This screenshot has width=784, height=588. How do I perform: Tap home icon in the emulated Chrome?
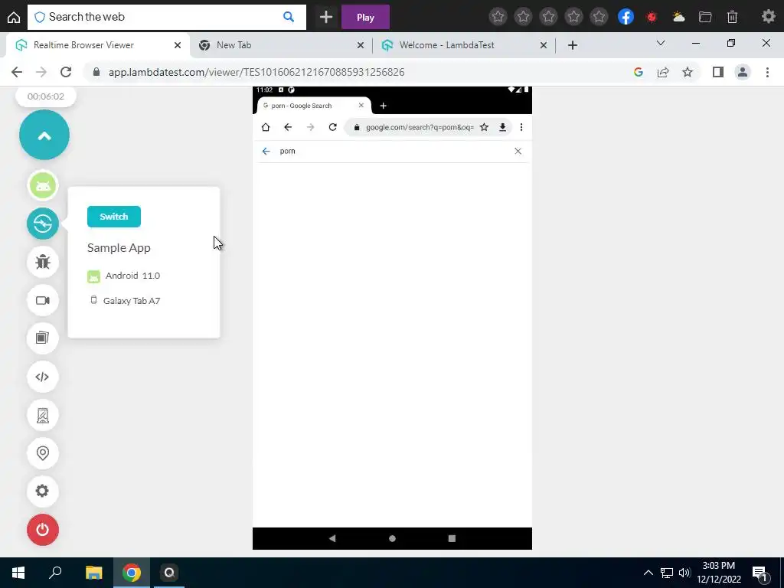266,127
